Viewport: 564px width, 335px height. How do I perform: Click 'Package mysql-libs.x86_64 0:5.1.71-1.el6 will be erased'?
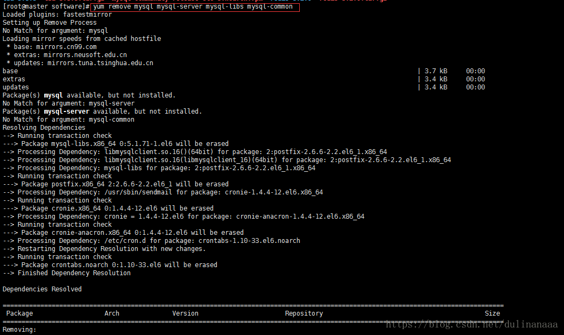pos(116,144)
